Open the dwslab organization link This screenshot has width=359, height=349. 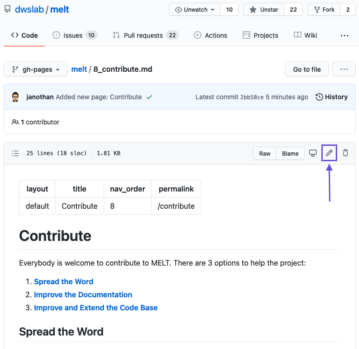click(x=29, y=9)
